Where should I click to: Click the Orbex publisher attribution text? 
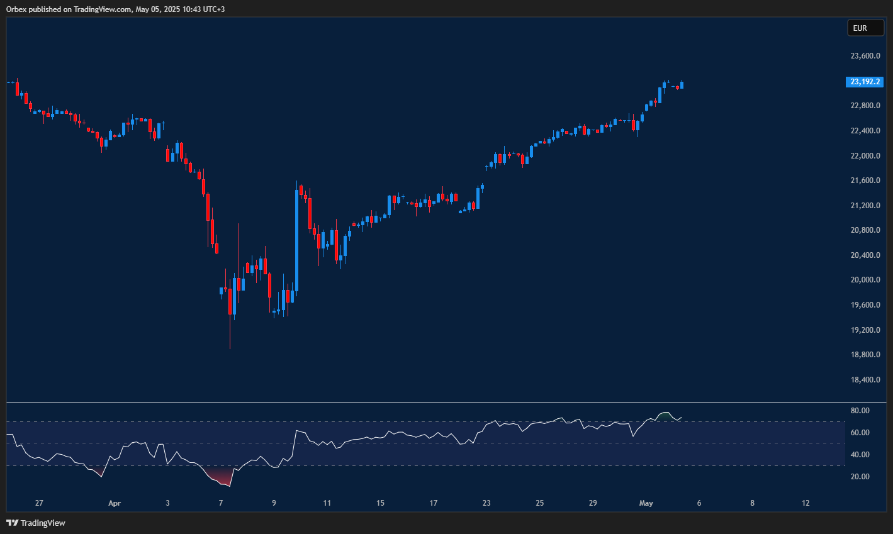pyautogui.click(x=17, y=9)
